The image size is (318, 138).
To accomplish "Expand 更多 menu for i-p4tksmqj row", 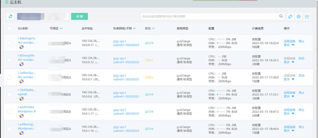I will [289, 131].
